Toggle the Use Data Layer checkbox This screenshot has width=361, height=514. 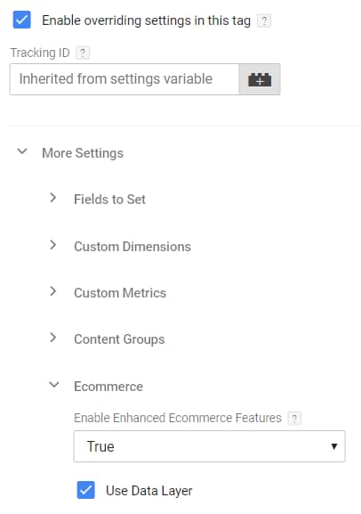86,490
